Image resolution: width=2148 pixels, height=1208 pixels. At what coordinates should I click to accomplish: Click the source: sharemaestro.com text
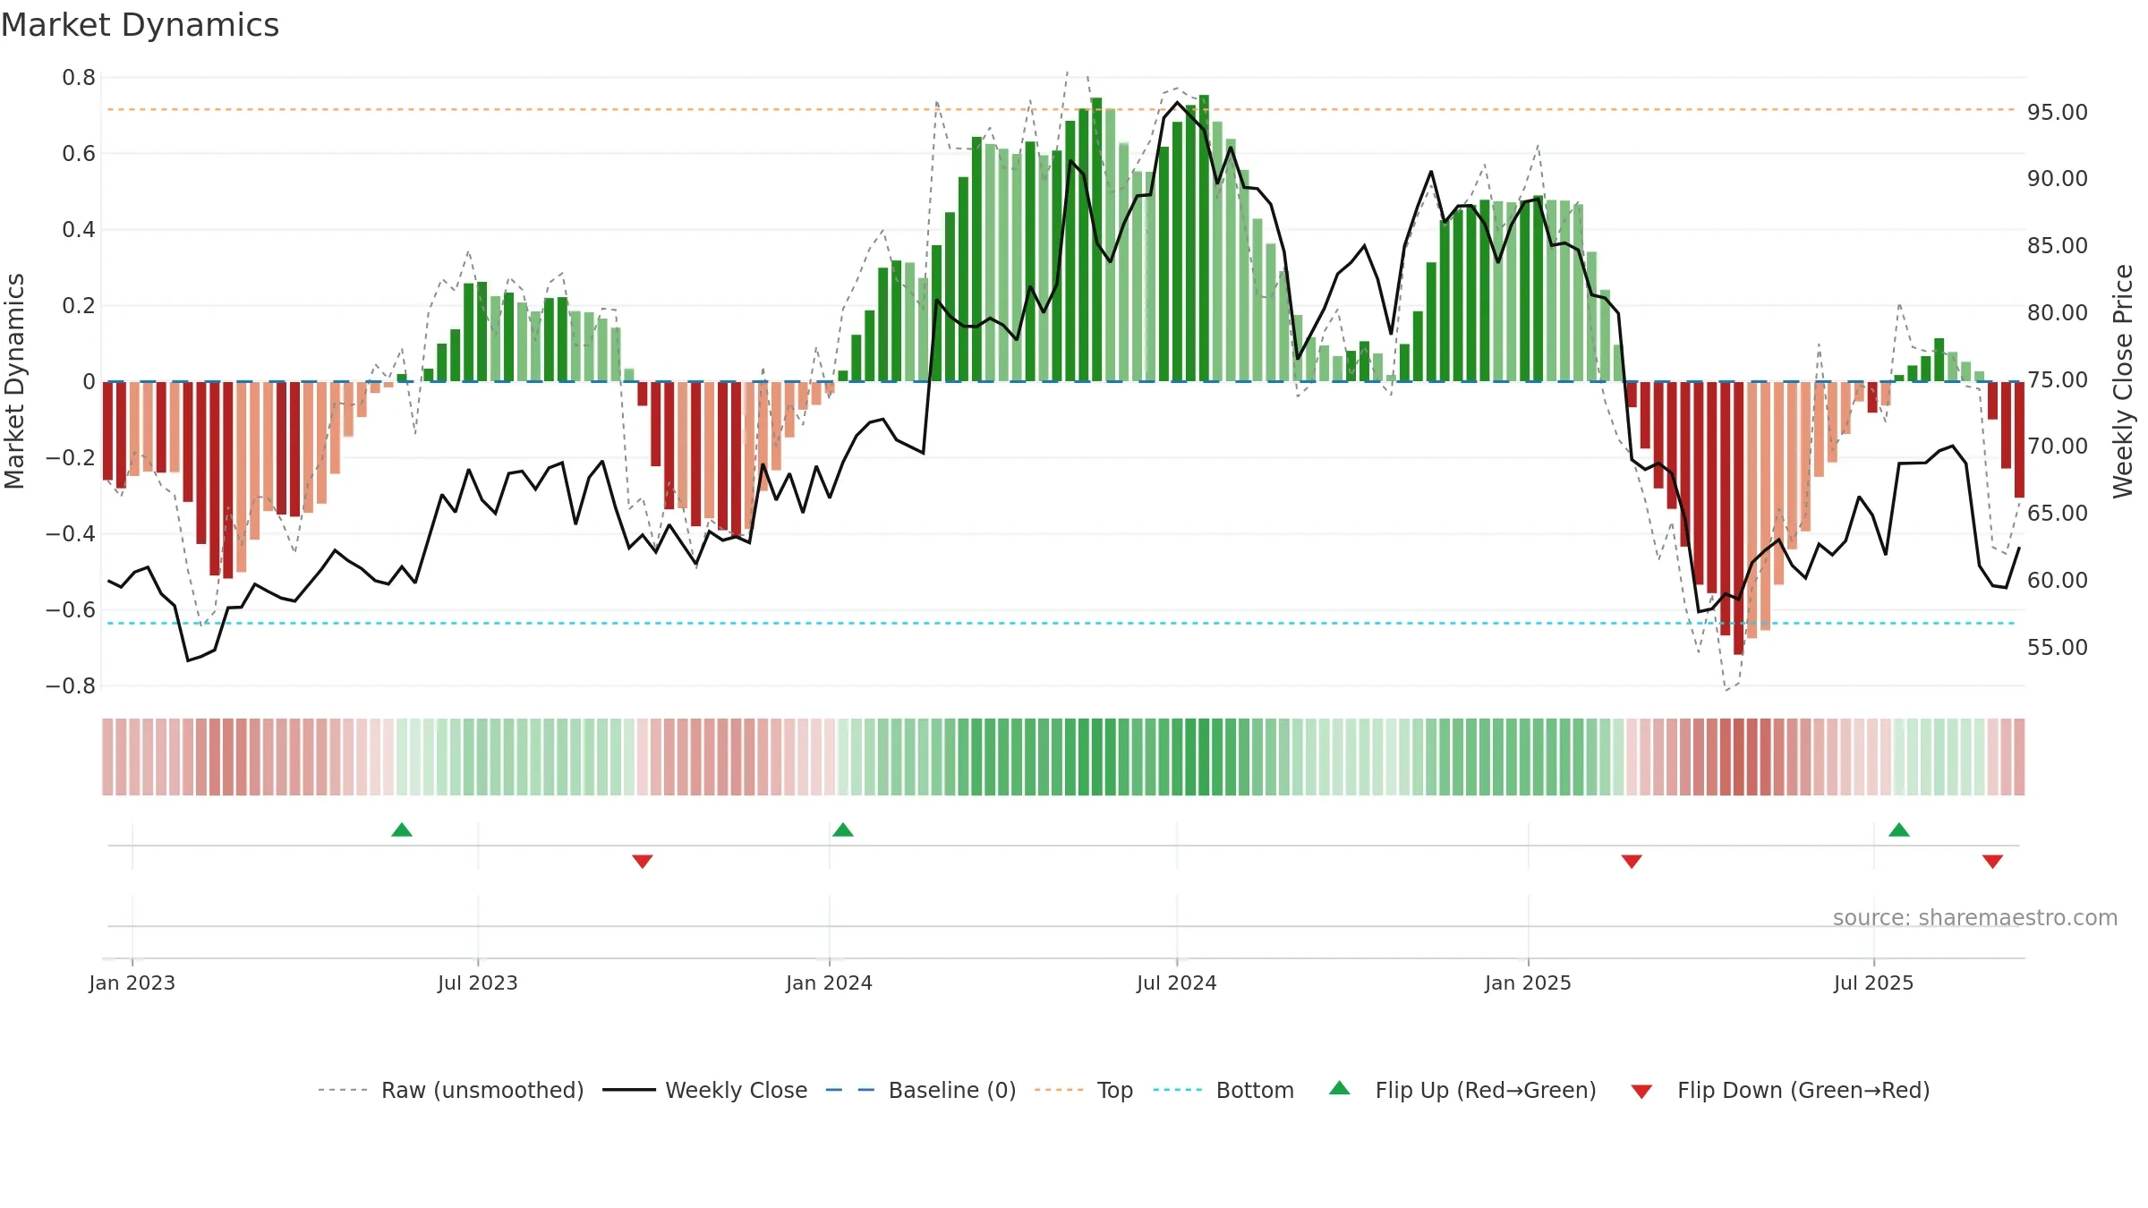(1975, 917)
